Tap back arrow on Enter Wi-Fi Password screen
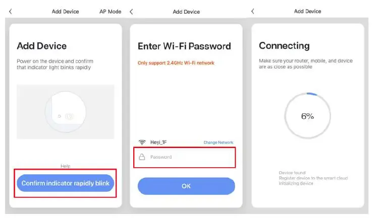Screen dimensions: 374x218 (x=132, y=11)
